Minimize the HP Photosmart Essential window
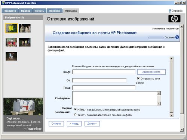187x140 pixels. tap(176, 3)
